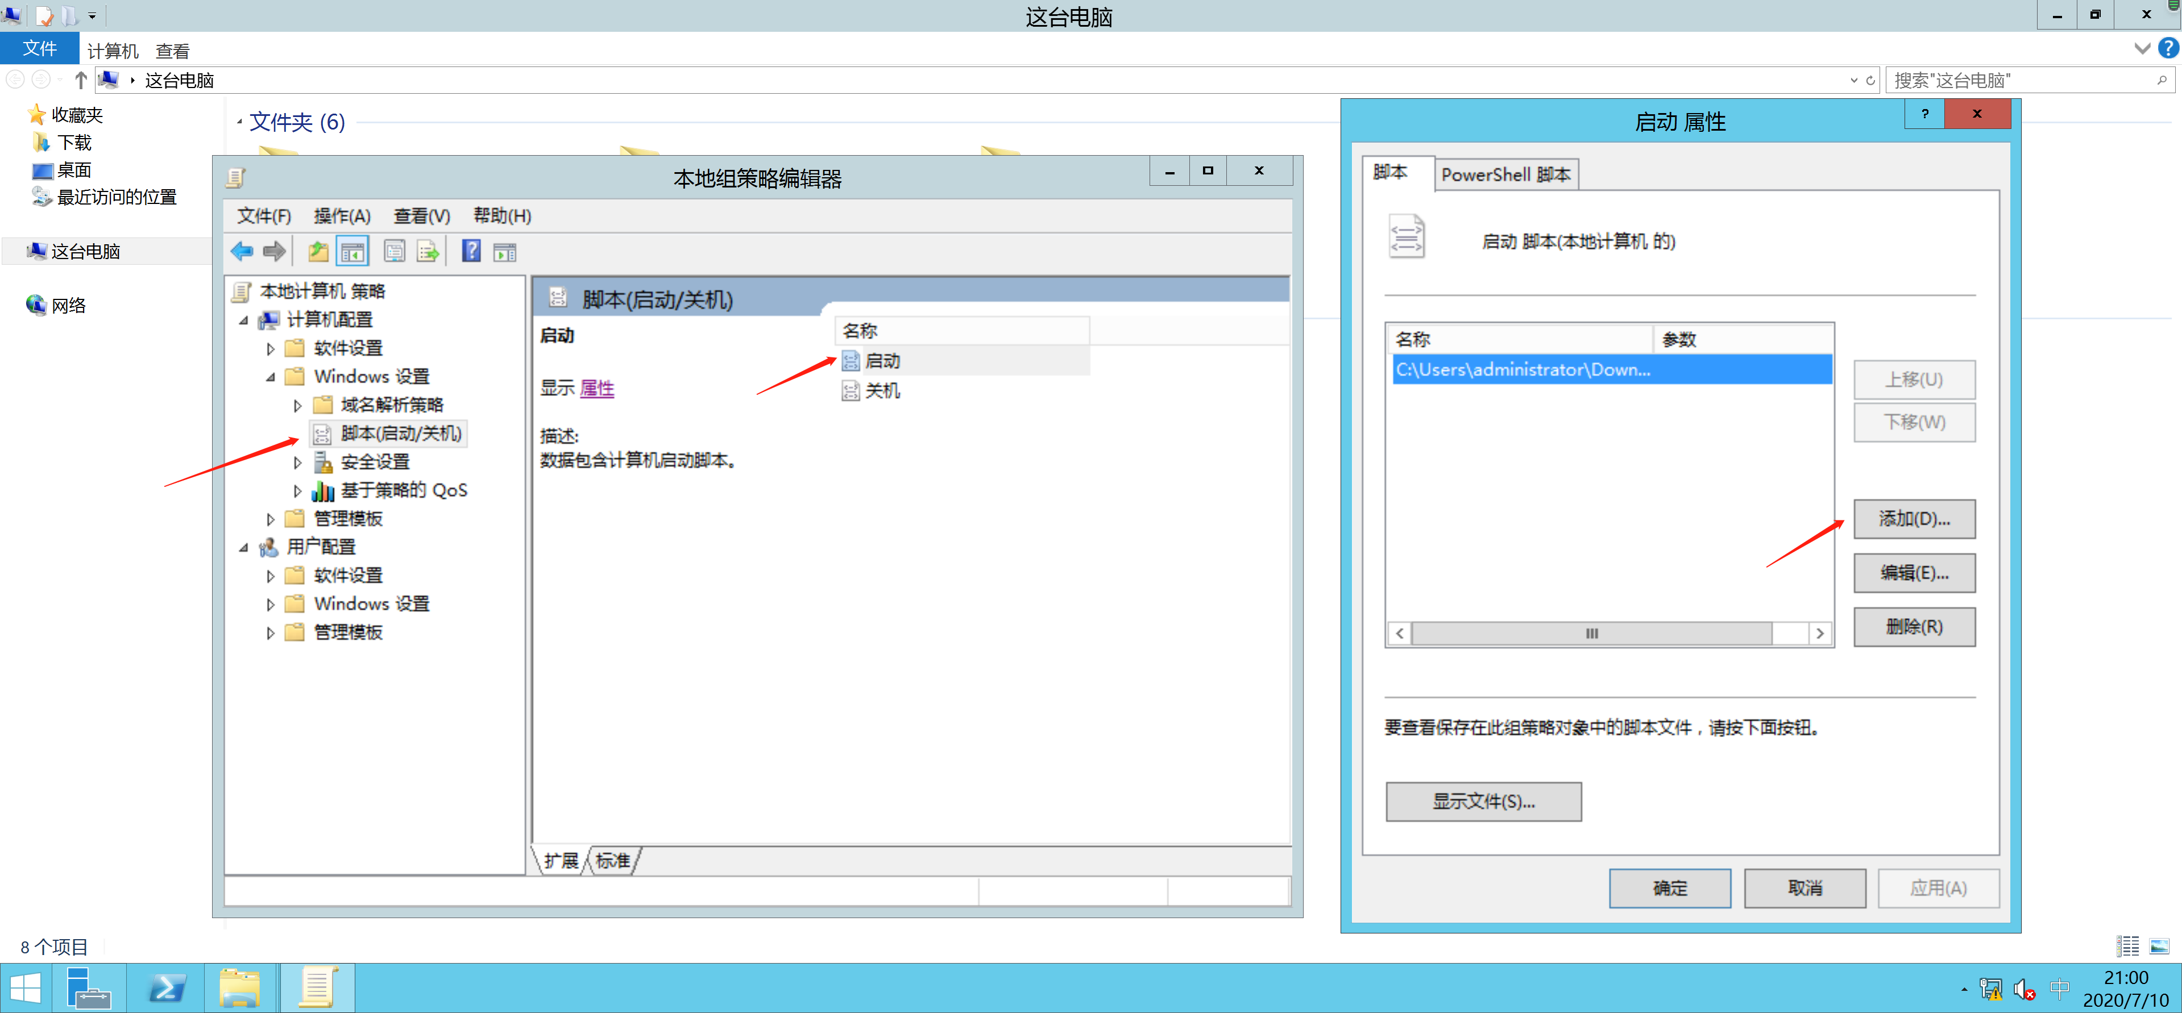Image resolution: width=2182 pixels, height=1013 pixels.
Task: Expand the 管理模板 node under 用户配置
Action: (x=270, y=632)
